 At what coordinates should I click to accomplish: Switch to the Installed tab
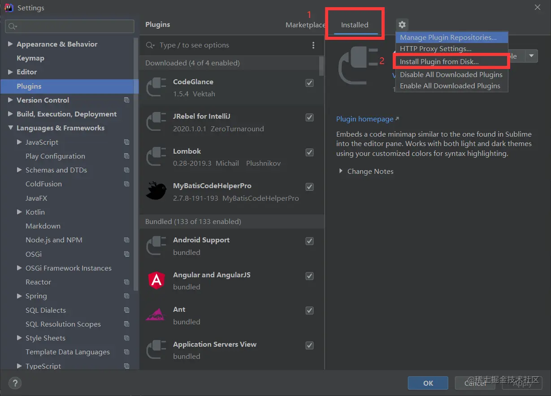[x=355, y=25]
